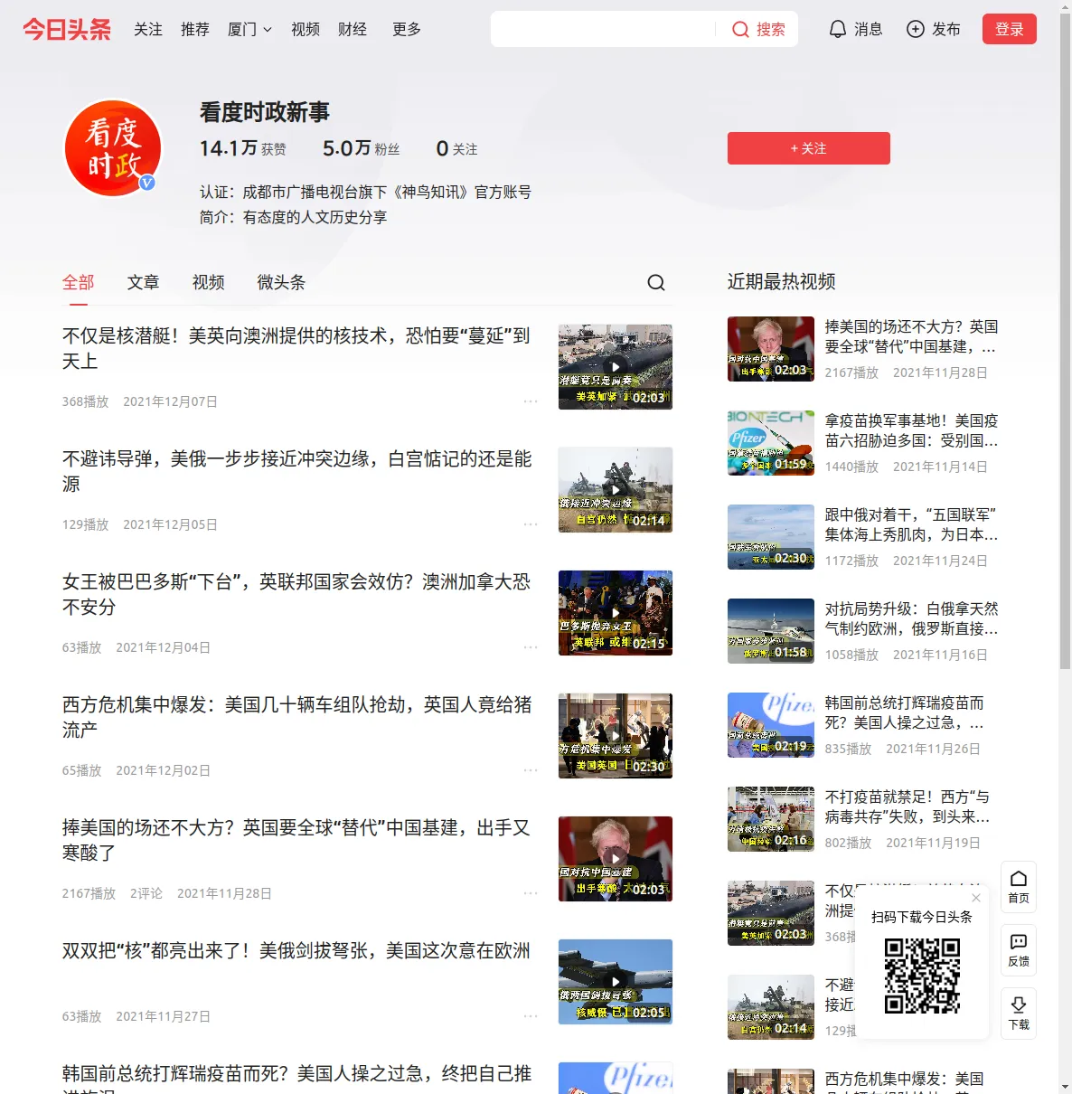Open the 更多 navigation menu

[x=407, y=30]
